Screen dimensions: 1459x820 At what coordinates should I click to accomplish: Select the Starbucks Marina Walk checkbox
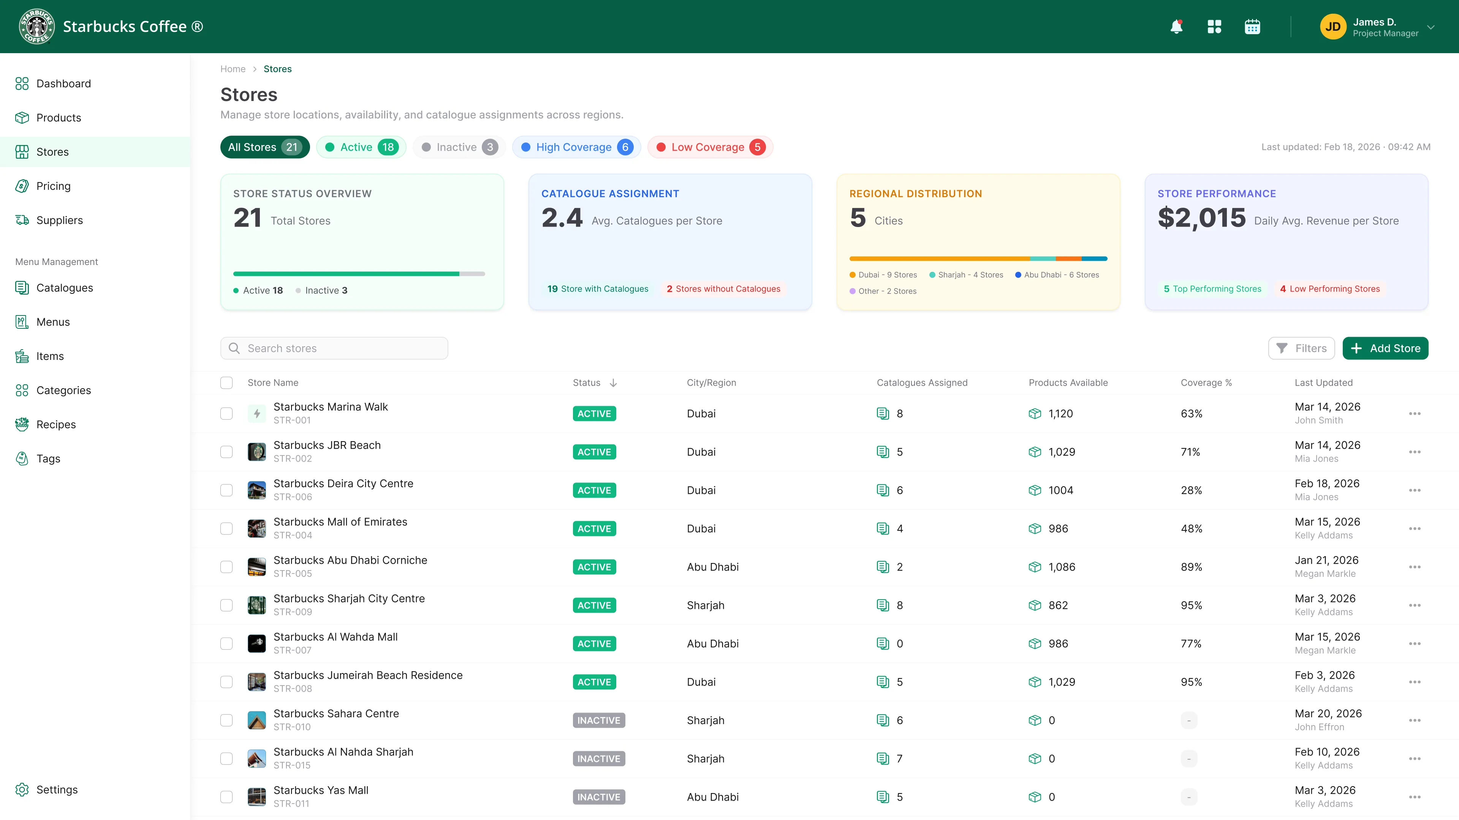pyautogui.click(x=226, y=414)
